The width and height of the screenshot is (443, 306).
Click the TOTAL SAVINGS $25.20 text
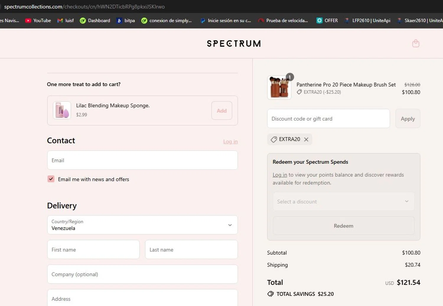click(305, 294)
